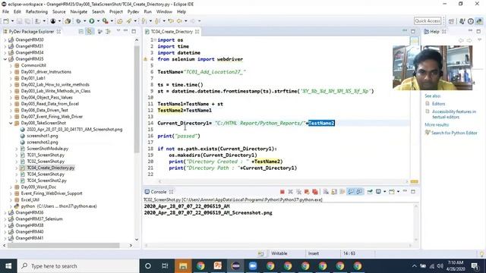Expand the OrangeHRM30 project
This screenshot has width=486, height=273.
[5, 39]
